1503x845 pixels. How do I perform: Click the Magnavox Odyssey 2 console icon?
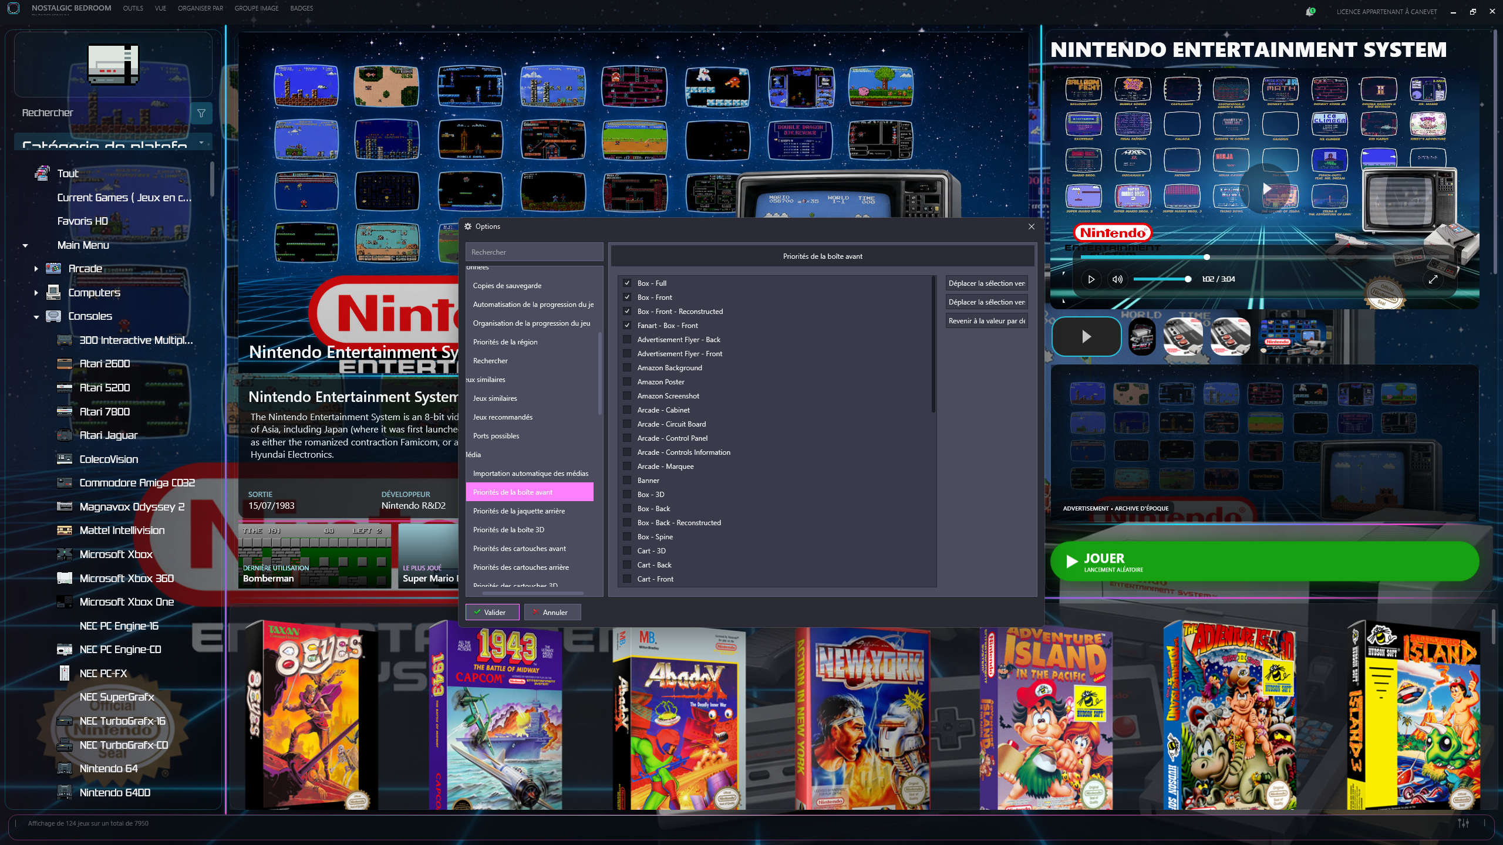[x=65, y=507]
